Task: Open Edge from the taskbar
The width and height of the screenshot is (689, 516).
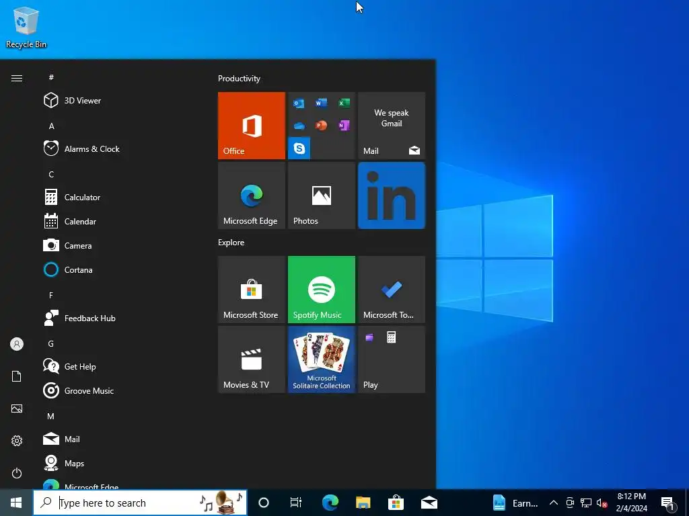Action: 330,503
